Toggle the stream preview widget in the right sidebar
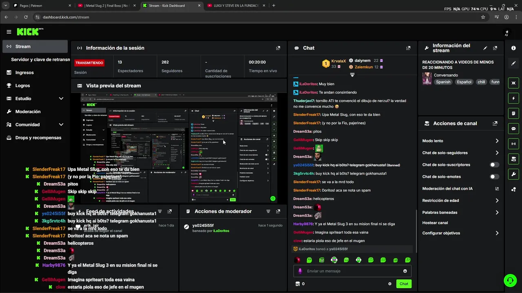 (x=513, y=83)
